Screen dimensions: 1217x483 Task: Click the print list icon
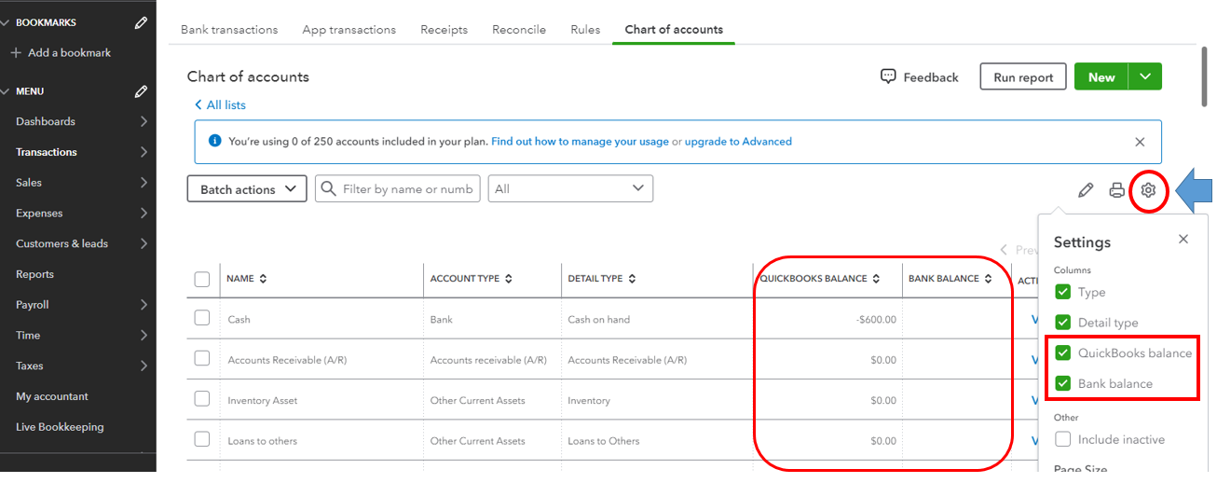1116,190
